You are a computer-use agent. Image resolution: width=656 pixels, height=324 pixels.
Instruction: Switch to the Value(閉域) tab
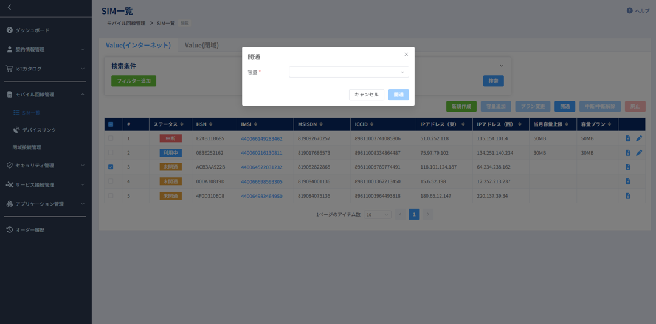click(x=201, y=45)
